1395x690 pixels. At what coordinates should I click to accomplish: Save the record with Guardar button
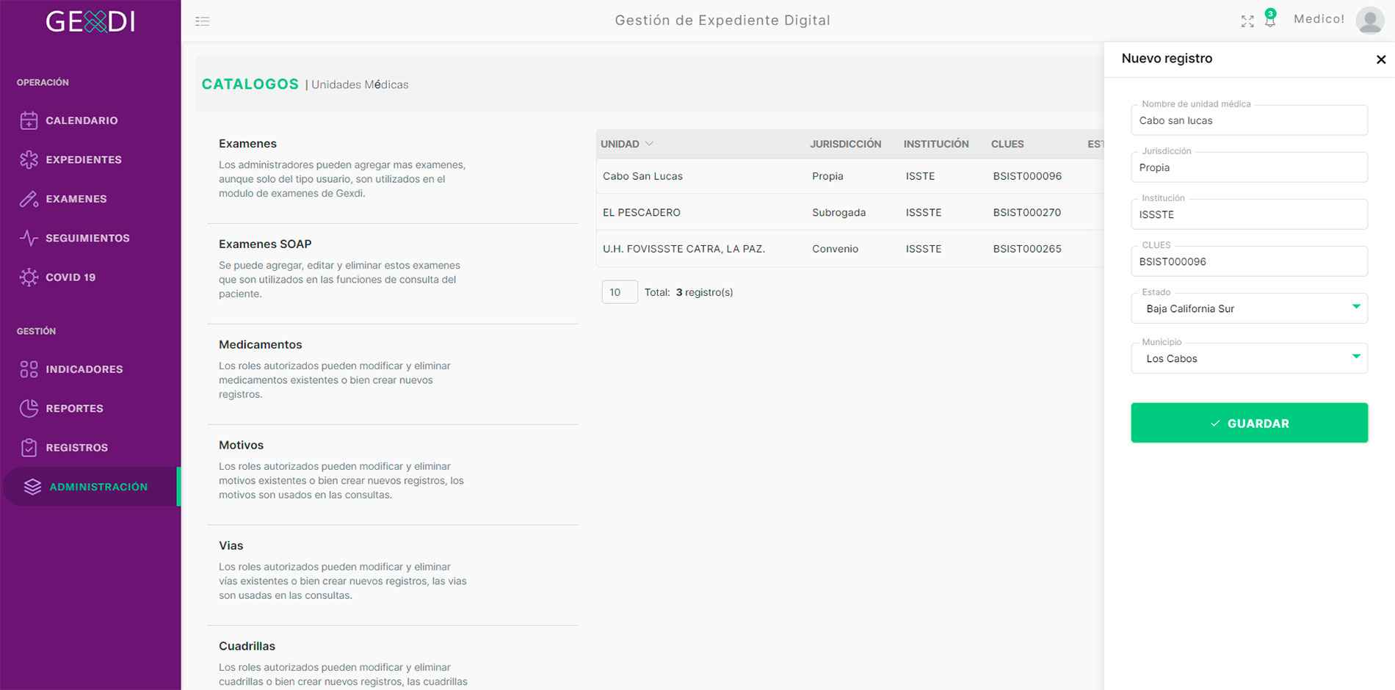(x=1249, y=423)
